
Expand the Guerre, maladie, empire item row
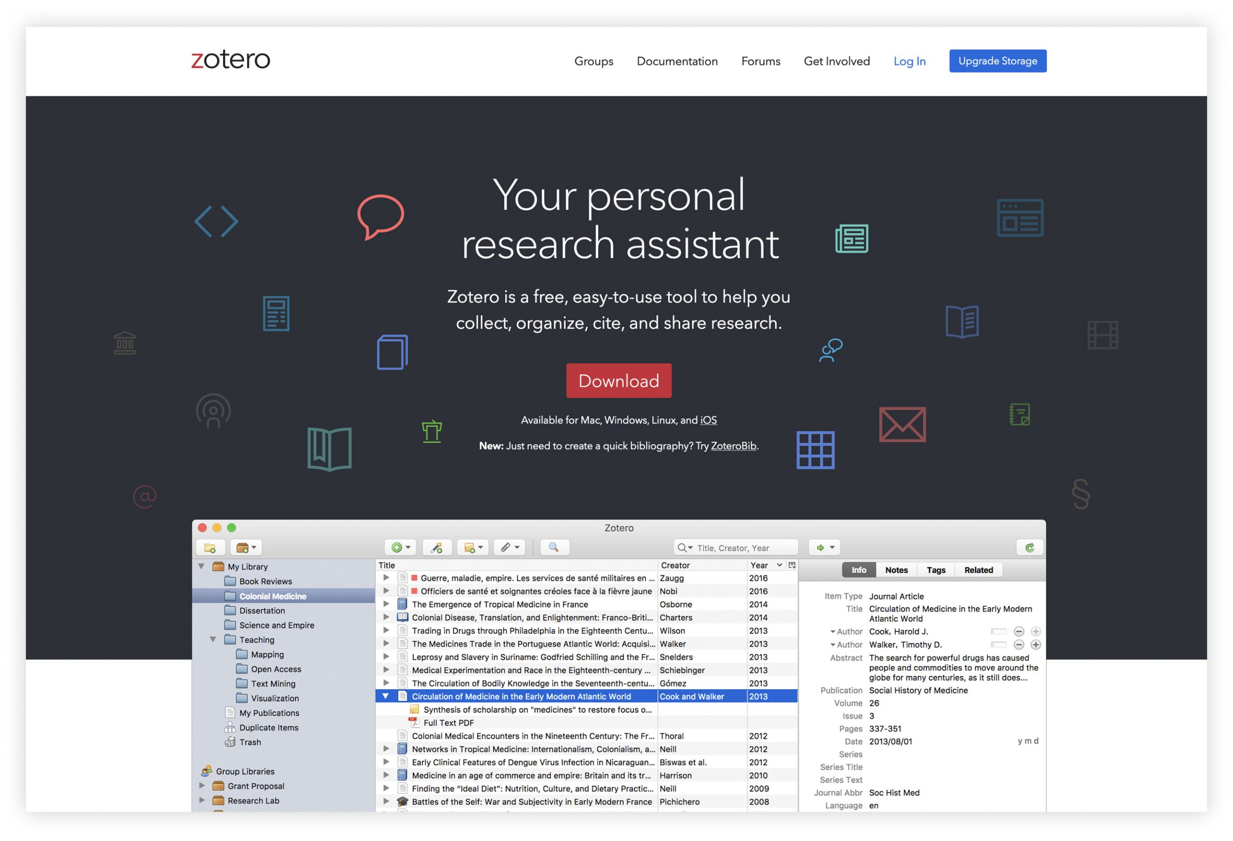[386, 578]
